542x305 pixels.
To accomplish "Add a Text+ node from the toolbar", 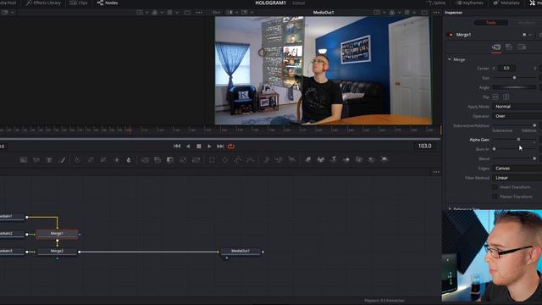I will [x=49, y=160].
